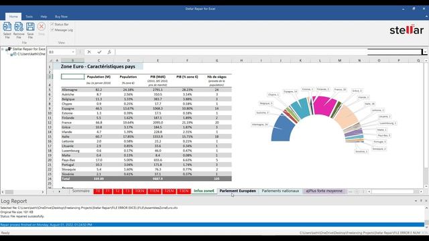The height and width of the screenshot is (241, 429).
Task: Click the 'Italie' row label cell
Action: (x=72, y=137)
